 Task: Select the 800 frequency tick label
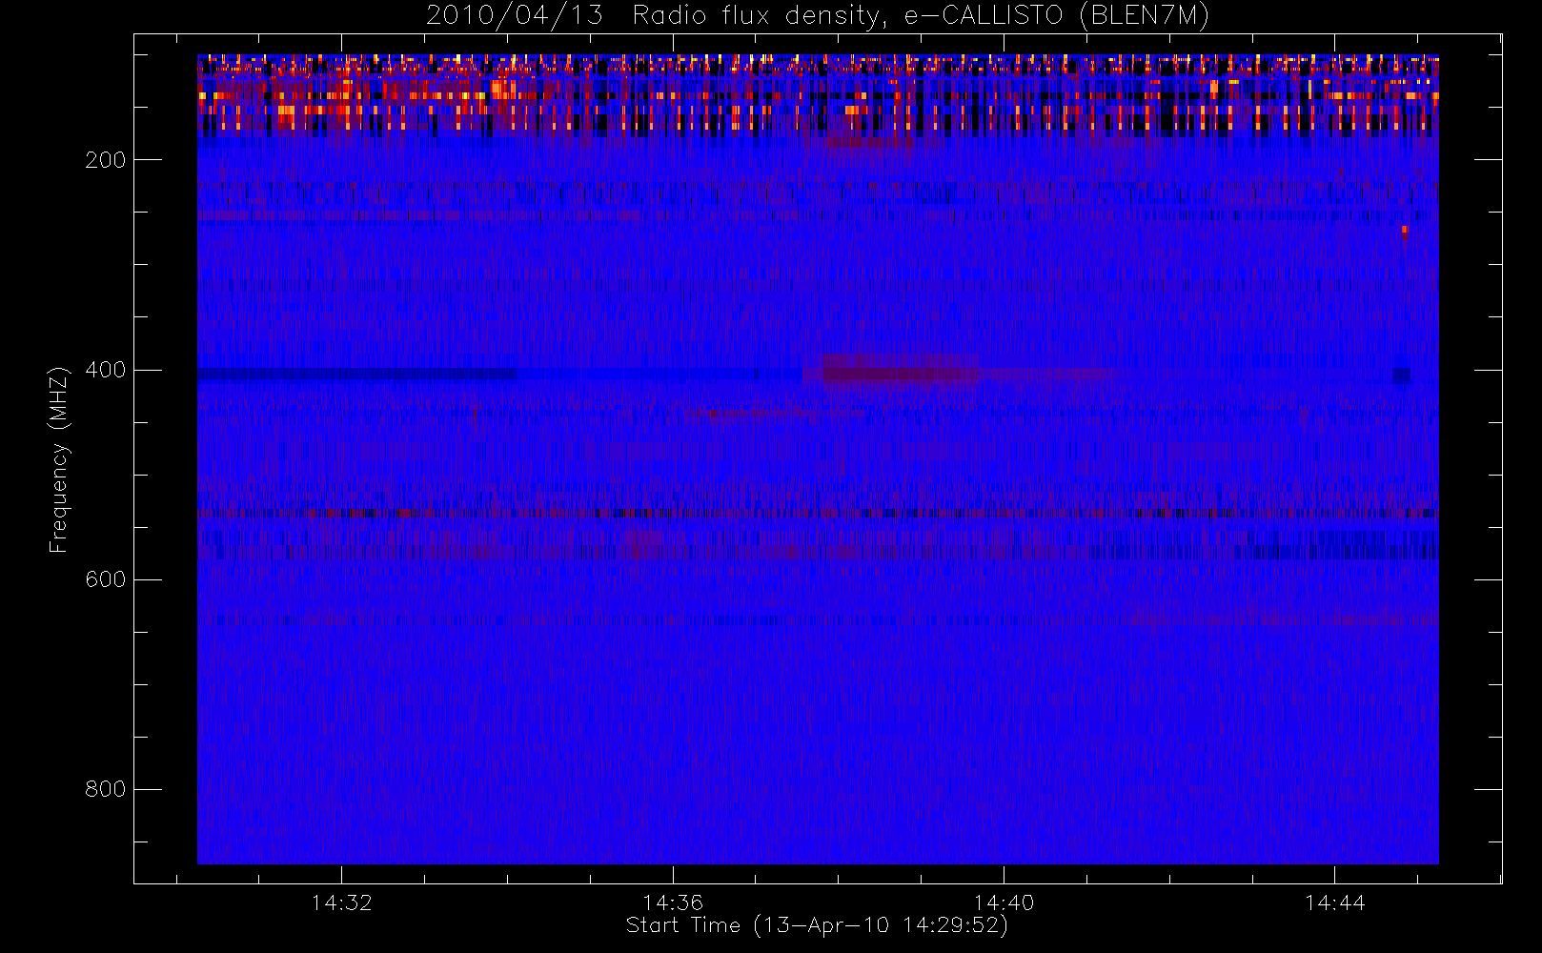click(x=105, y=789)
